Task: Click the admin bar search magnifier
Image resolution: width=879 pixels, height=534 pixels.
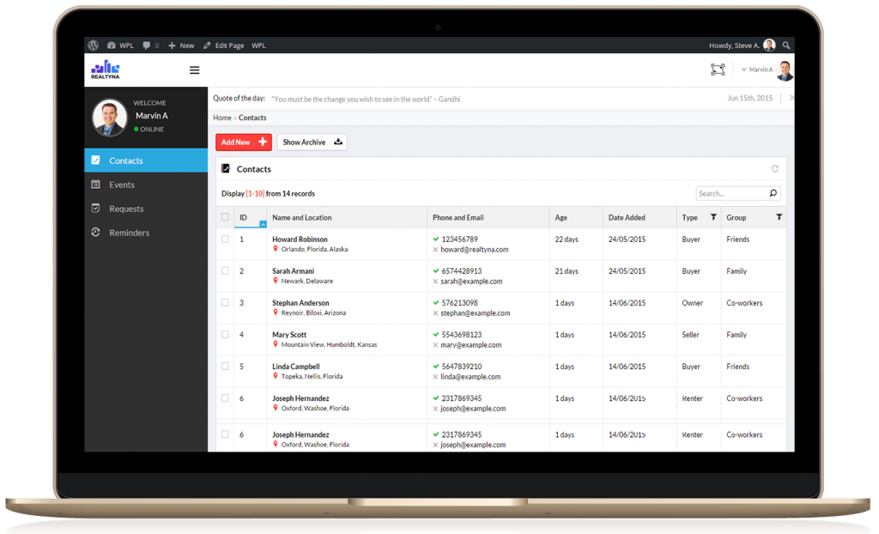Action: click(786, 45)
